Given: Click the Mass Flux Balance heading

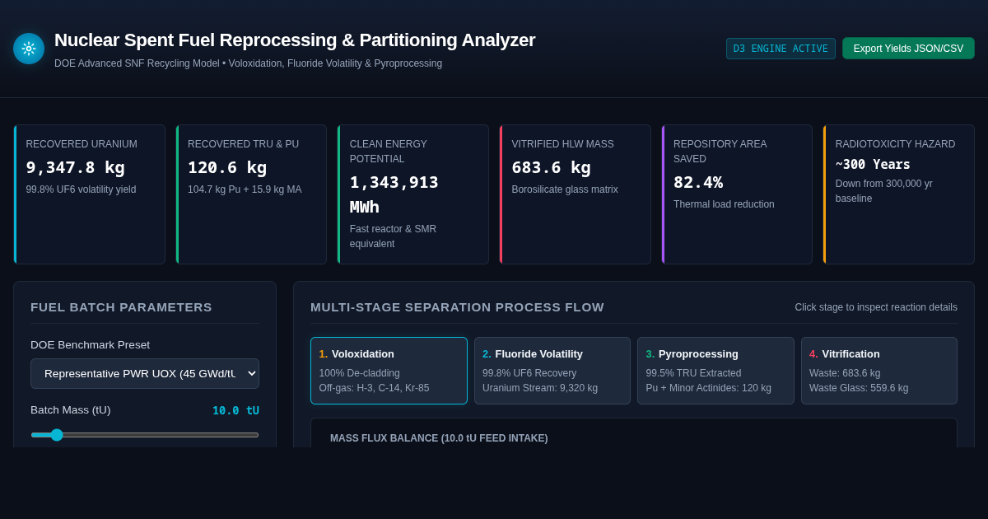Looking at the screenshot, I should 439,438.
